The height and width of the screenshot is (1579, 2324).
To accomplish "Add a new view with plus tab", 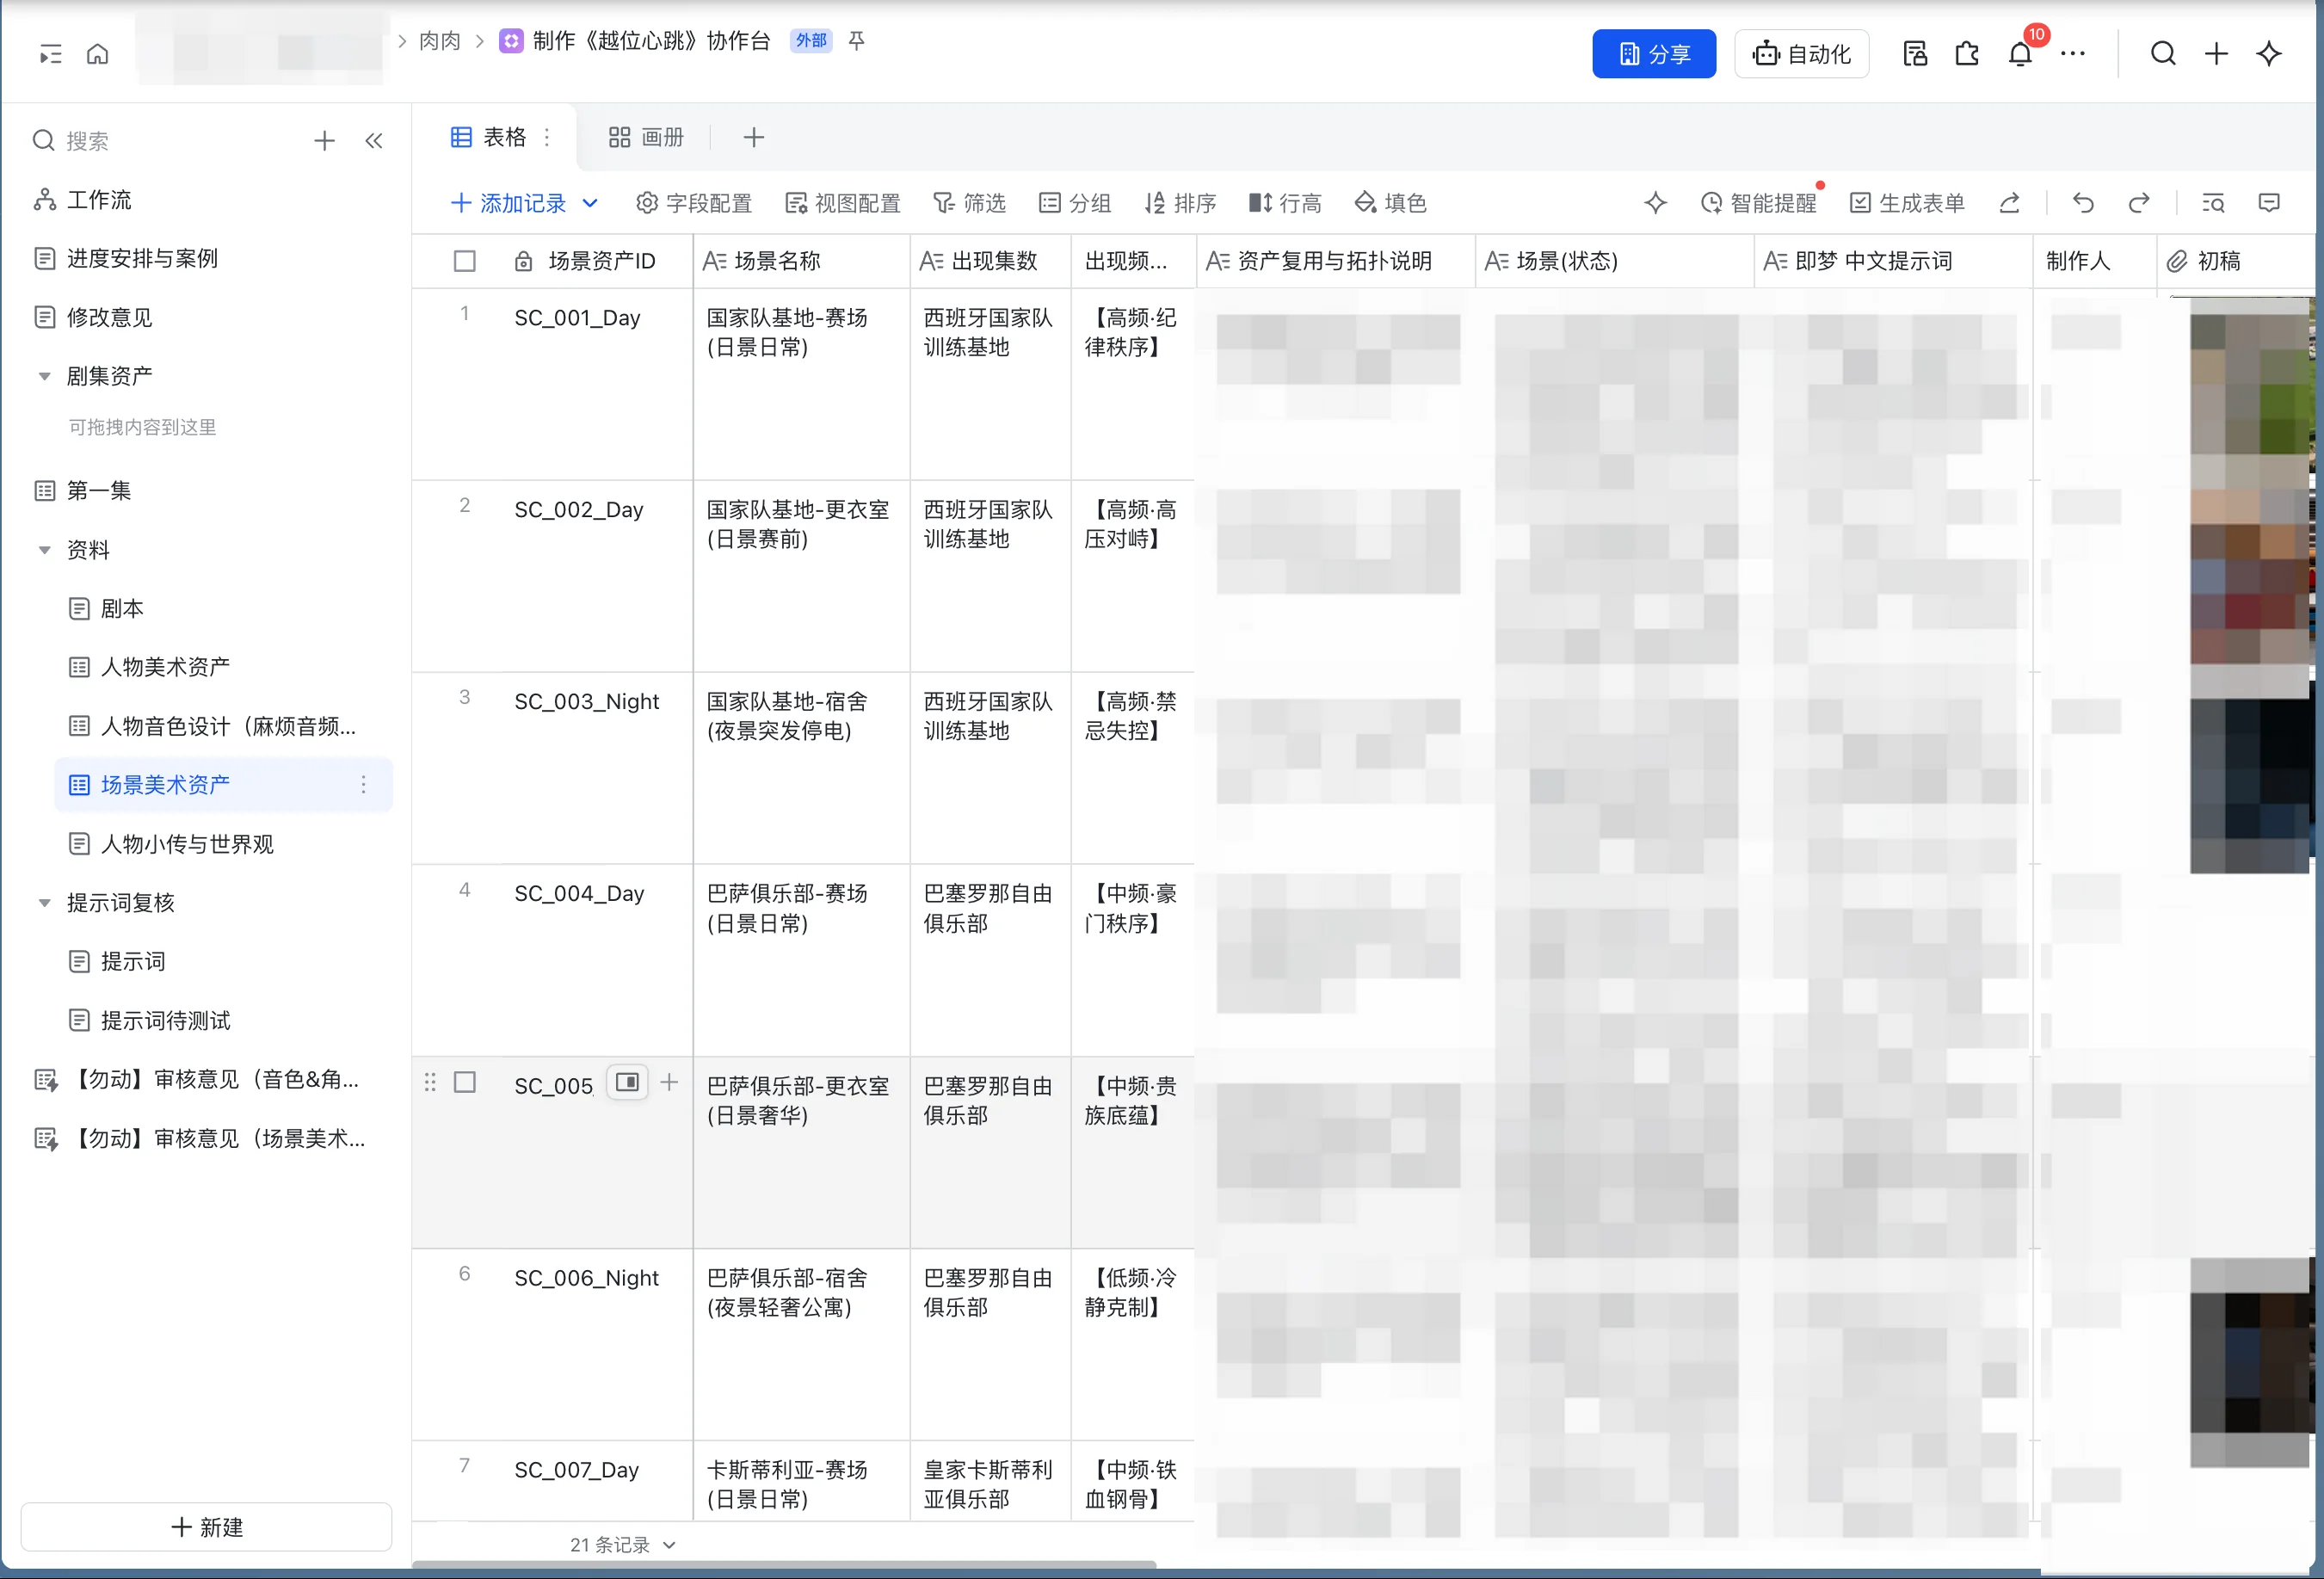I will tap(754, 137).
